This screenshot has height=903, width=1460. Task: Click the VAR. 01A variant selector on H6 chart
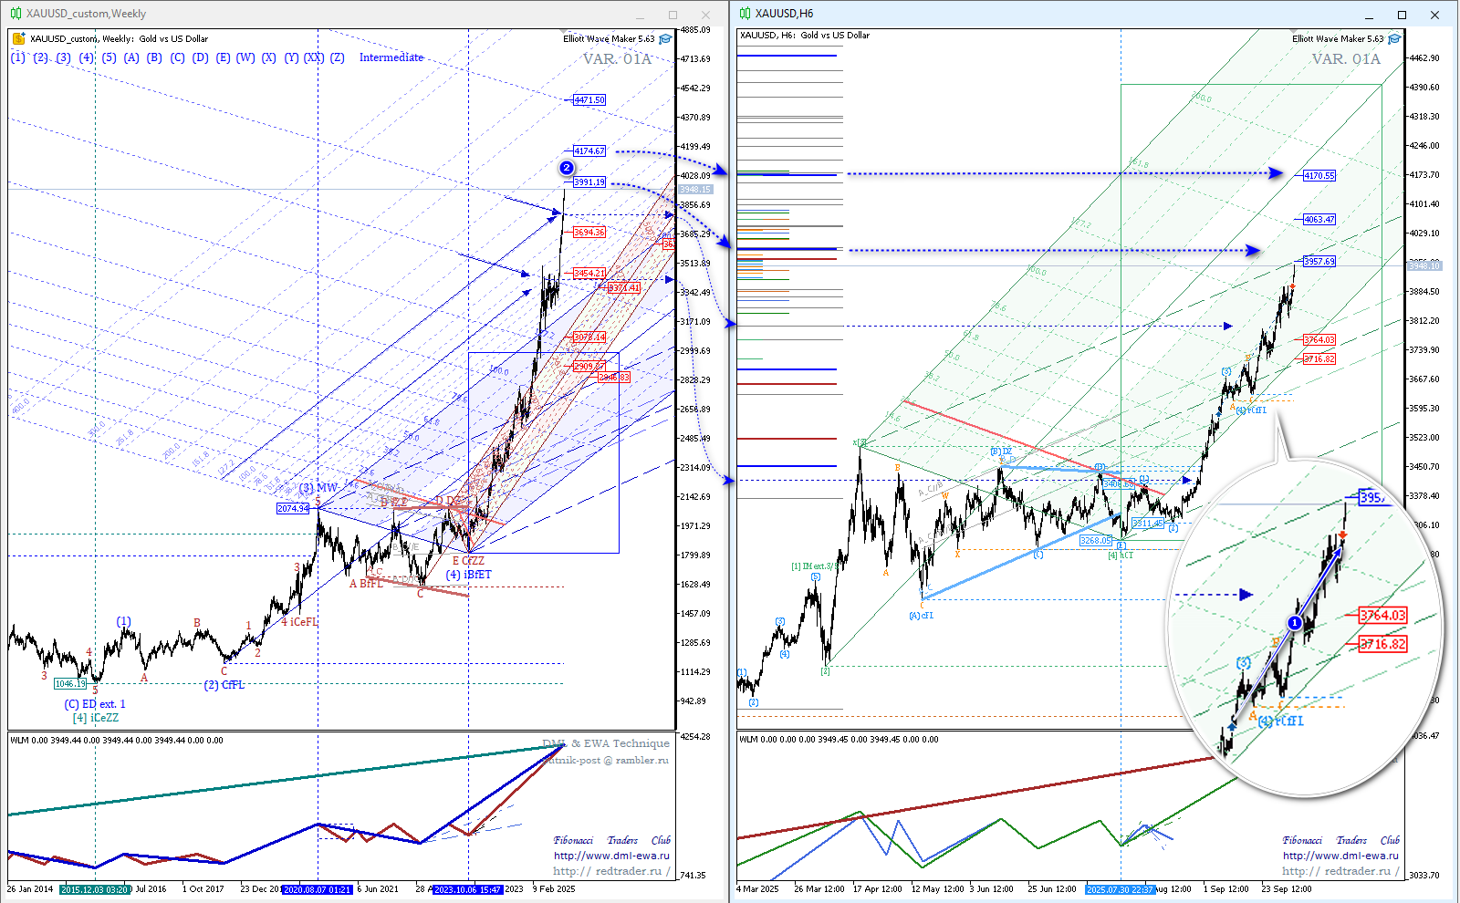1346,59
